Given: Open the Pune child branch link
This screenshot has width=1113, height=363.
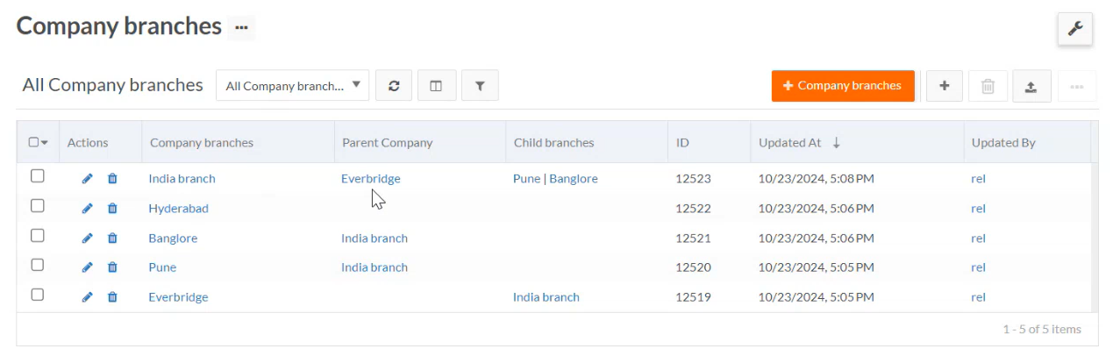Looking at the screenshot, I should click(526, 179).
